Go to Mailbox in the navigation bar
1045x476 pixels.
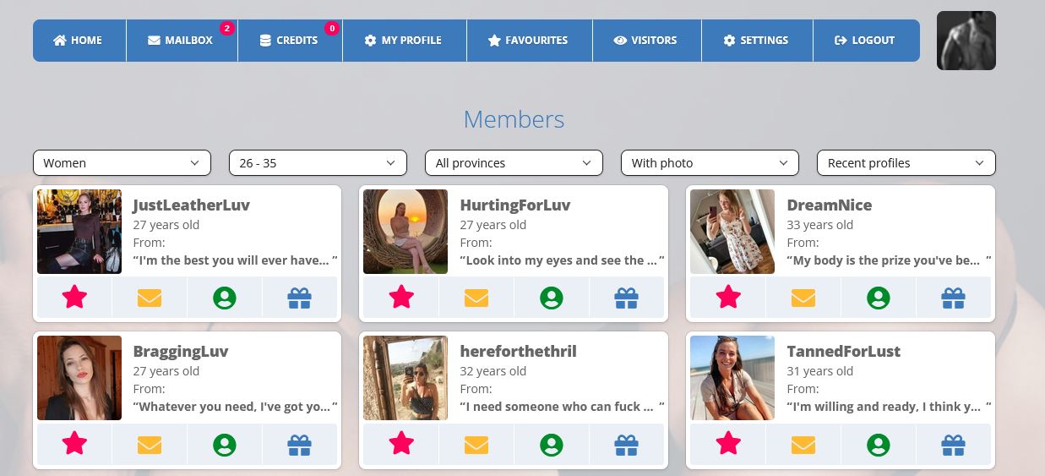point(182,40)
